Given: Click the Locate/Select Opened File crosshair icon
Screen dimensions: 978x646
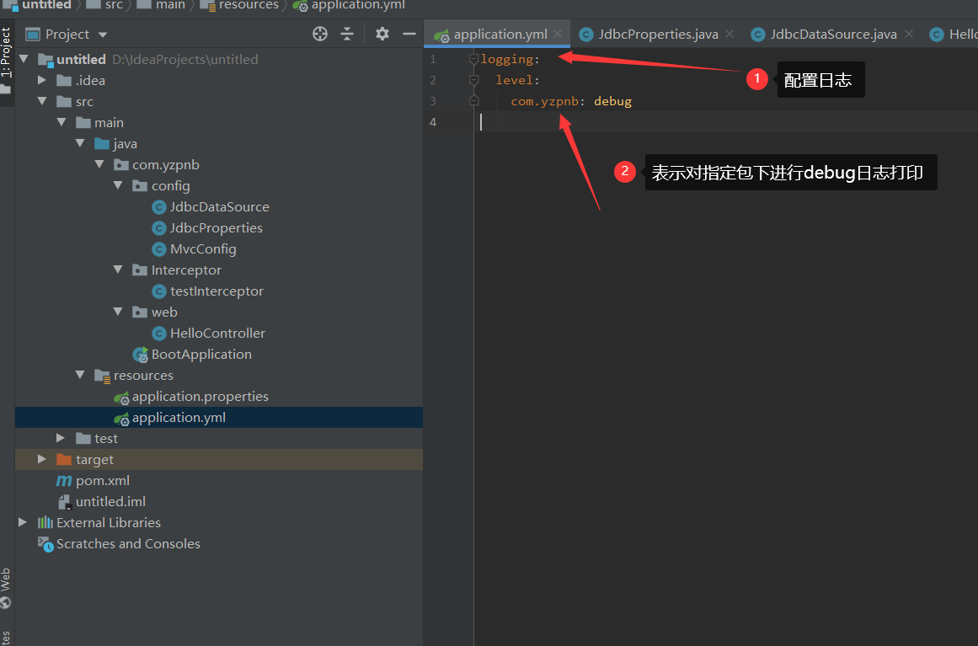Looking at the screenshot, I should [x=320, y=35].
